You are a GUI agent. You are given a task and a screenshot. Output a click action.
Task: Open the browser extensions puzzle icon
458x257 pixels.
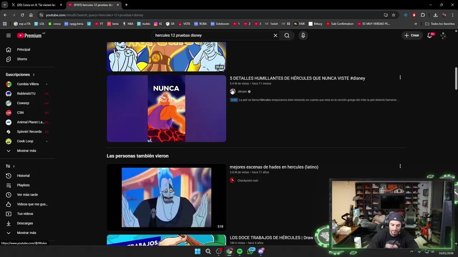tap(423, 15)
